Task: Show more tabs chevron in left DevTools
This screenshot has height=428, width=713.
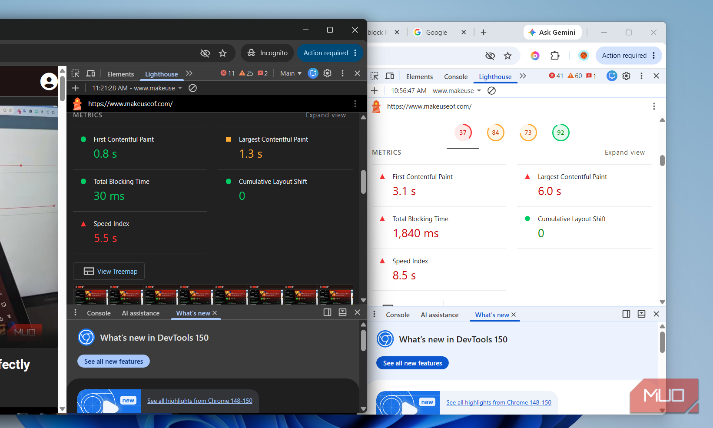Action: [x=189, y=73]
